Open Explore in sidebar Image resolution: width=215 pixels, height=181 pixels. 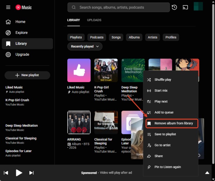coord(28,32)
